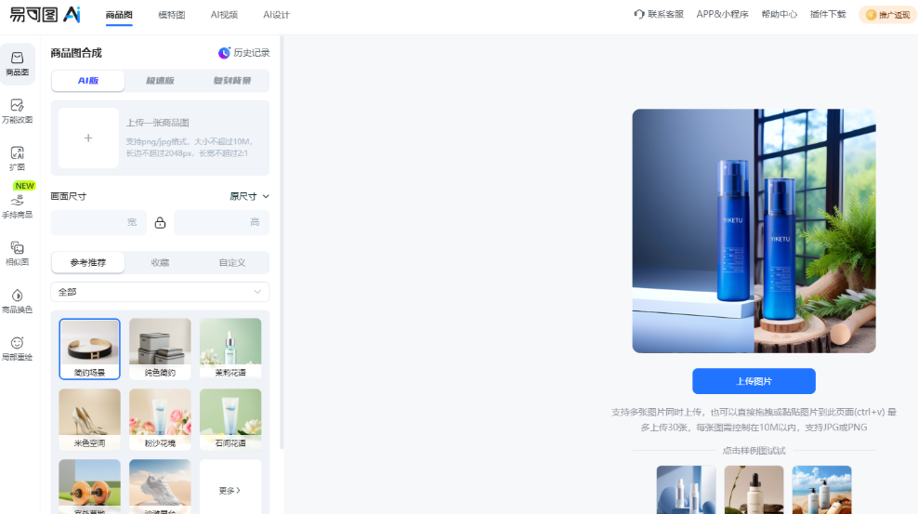The image size is (918, 514).
Task: Toggle the aspect ratio lock icon
Action: pyautogui.click(x=160, y=222)
